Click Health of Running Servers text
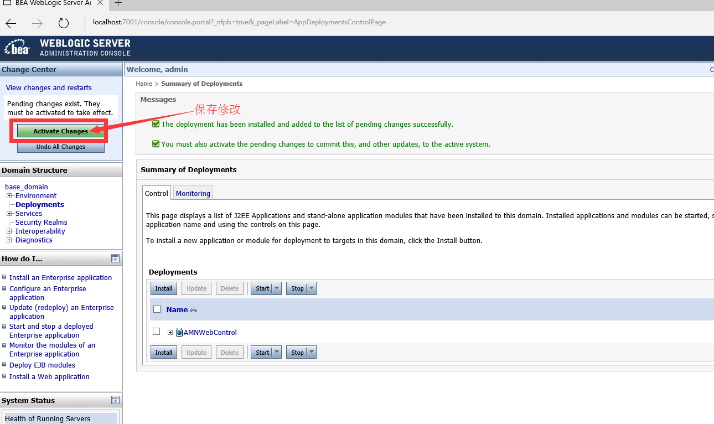 (48, 419)
